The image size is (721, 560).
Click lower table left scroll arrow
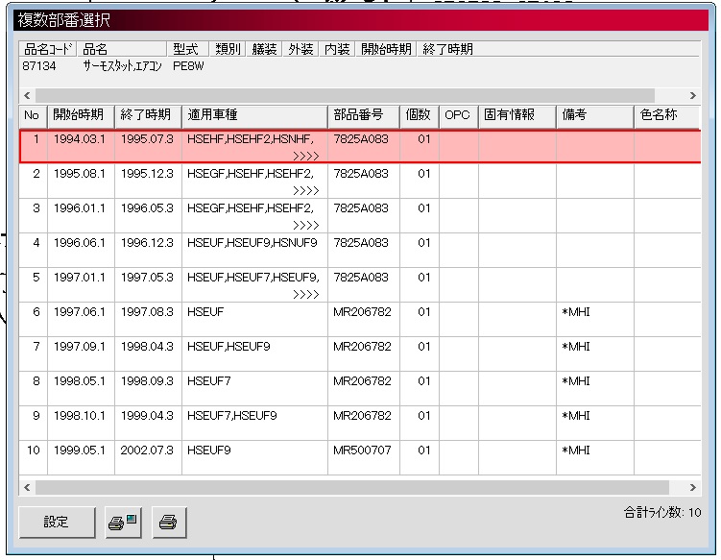[x=27, y=487]
